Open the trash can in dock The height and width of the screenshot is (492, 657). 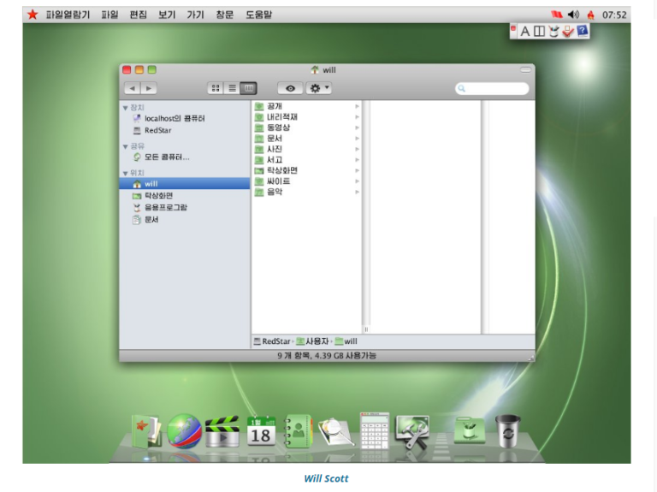click(x=507, y=431)
